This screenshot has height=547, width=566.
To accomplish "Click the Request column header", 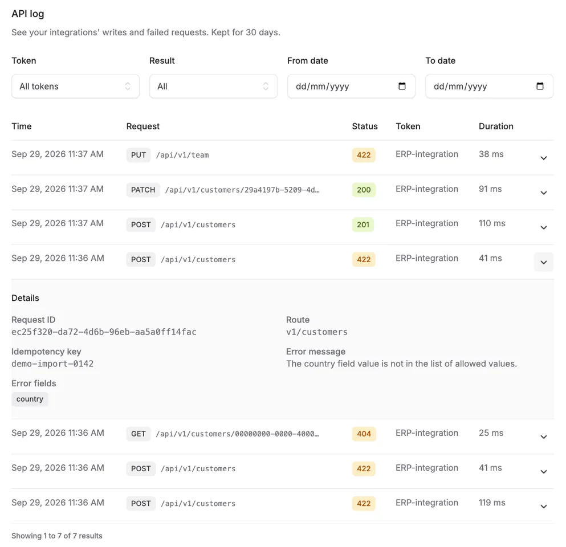I will click(x=143, y=126).
